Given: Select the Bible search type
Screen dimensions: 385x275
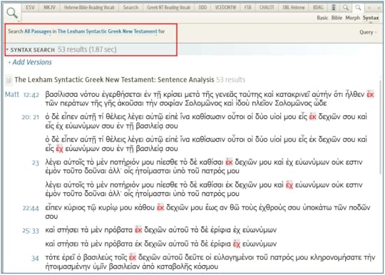Looking at the screenshot, I should pos(337,18).
